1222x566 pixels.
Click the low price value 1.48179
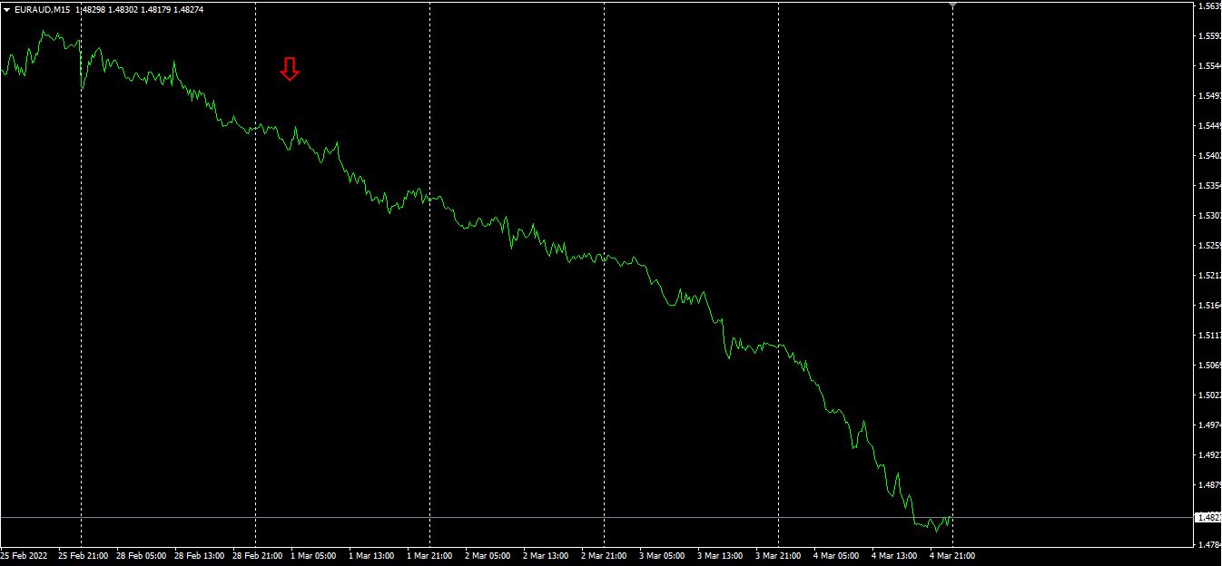(x=158, y=10)
